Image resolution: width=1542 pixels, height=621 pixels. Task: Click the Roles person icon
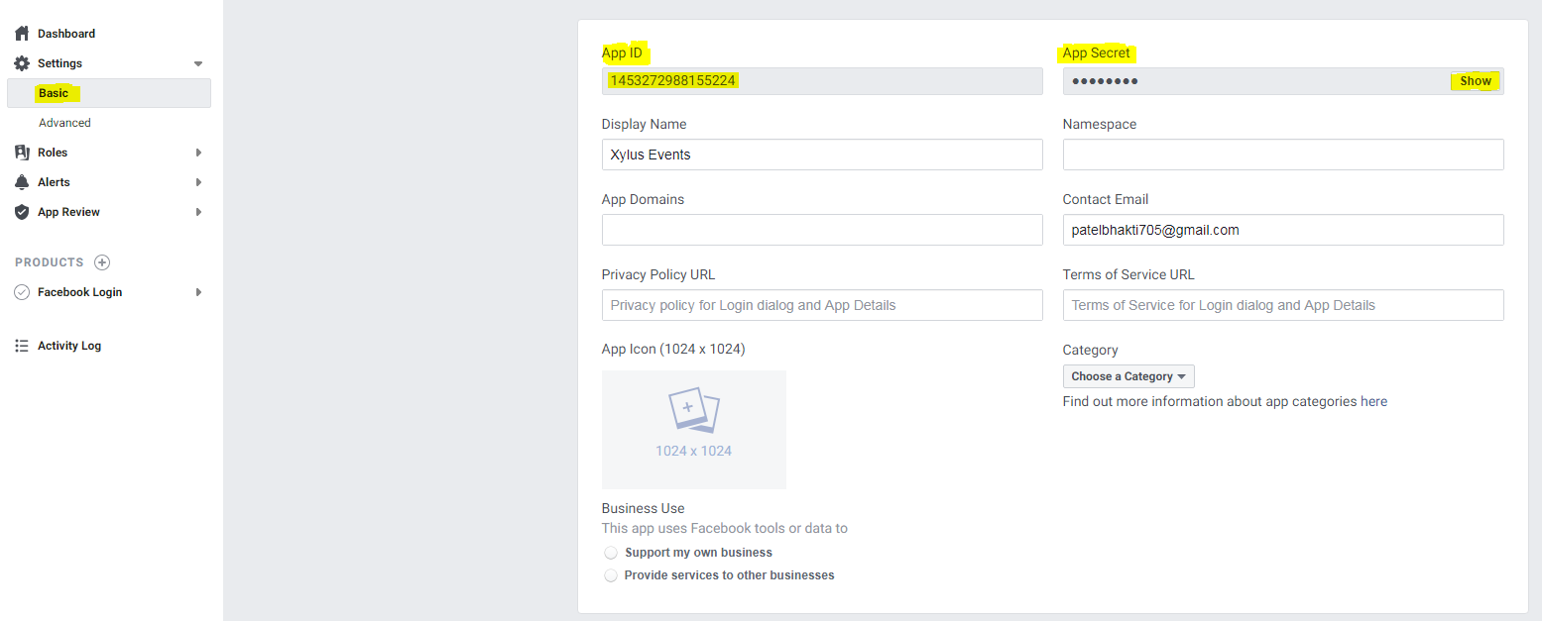pyautogui.click(x=22, y=153)
